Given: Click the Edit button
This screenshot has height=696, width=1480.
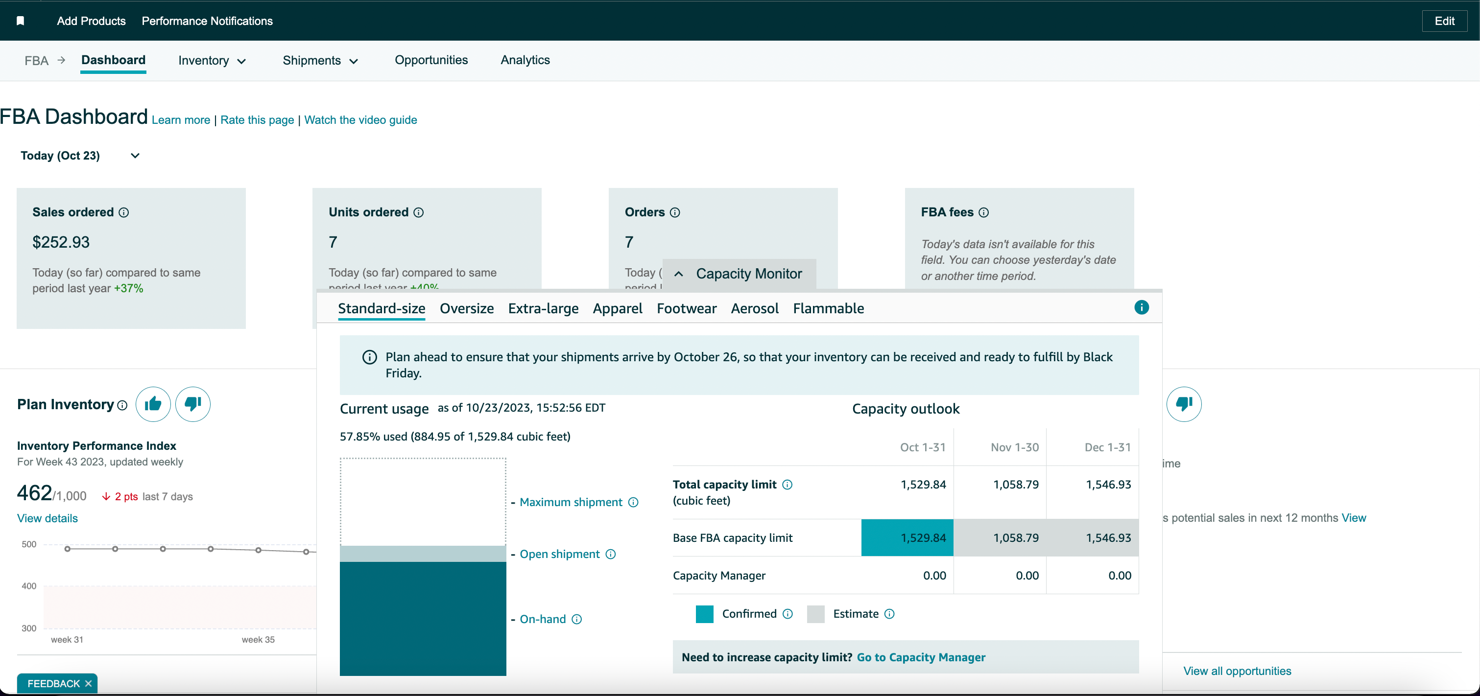Looking at the screenshot, I should 1444,21.
